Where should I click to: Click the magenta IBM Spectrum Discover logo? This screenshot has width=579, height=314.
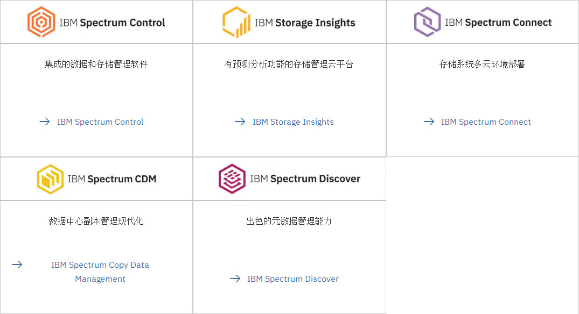click(x=232, y=179)
